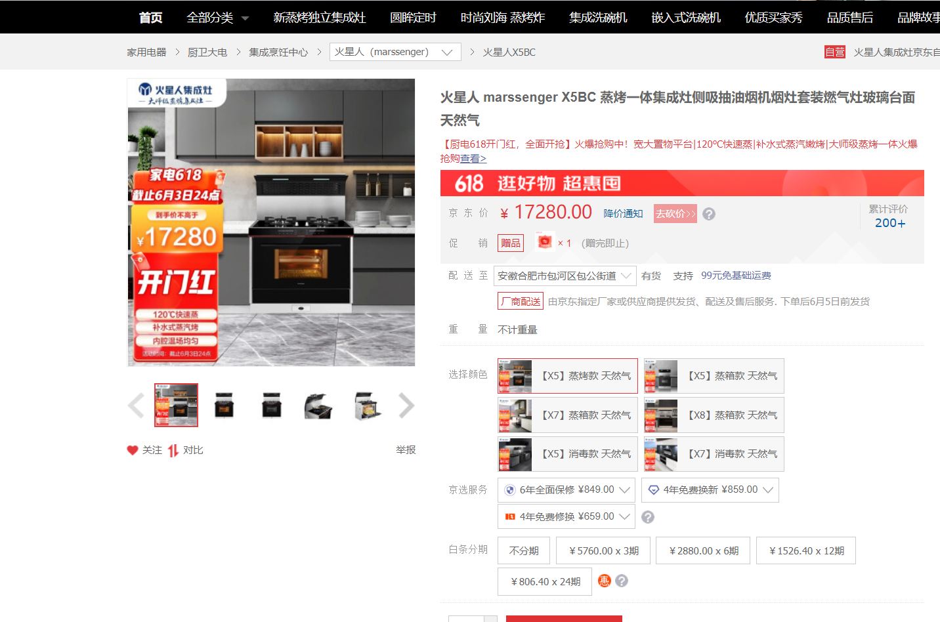Select color option 【X7】消毒款 天然气
This screenshot has width=940, height=622.
pos(714,454)
